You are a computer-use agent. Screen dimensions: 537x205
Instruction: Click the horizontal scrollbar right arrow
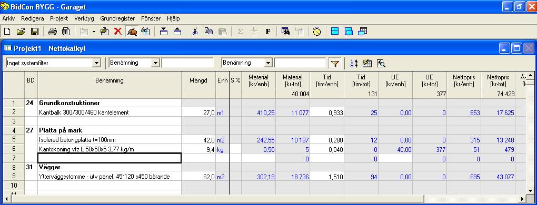522,199
